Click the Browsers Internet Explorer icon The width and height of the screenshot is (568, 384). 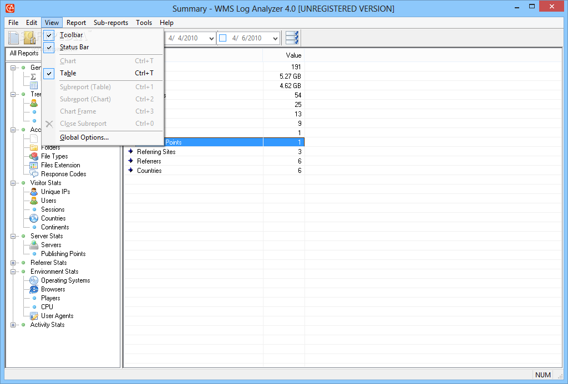coord(34,289)
